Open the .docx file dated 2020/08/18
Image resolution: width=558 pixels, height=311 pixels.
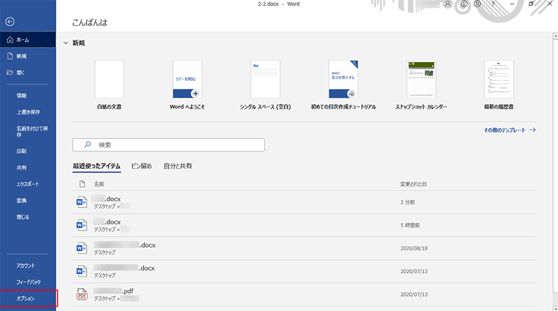304,248
